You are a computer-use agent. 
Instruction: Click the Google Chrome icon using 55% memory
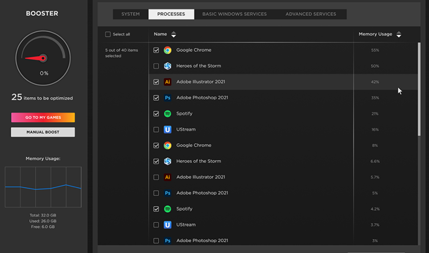(x=168, y=50)
